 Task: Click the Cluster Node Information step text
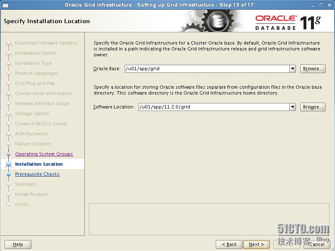click(44, 93)
